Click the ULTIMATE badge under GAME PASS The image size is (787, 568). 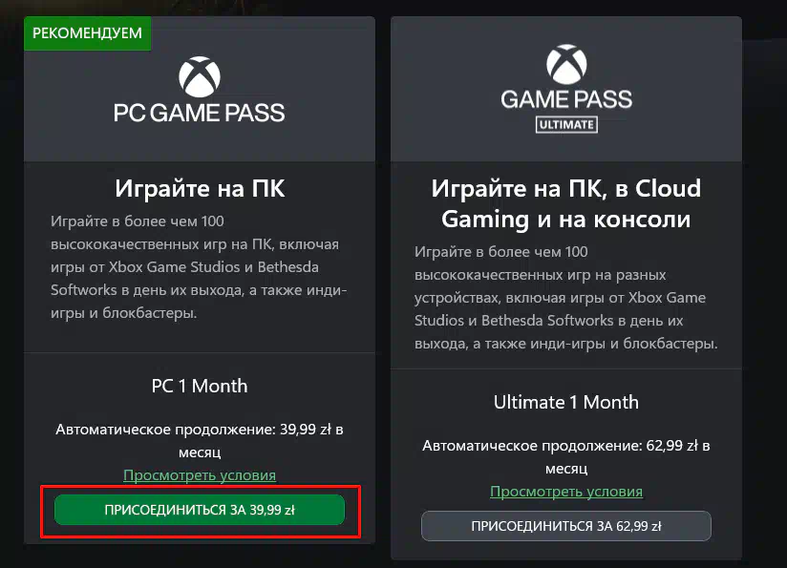pos(566,124)
